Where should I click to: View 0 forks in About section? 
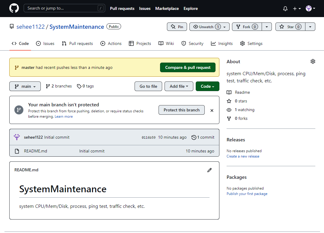[x=237, y=118]
